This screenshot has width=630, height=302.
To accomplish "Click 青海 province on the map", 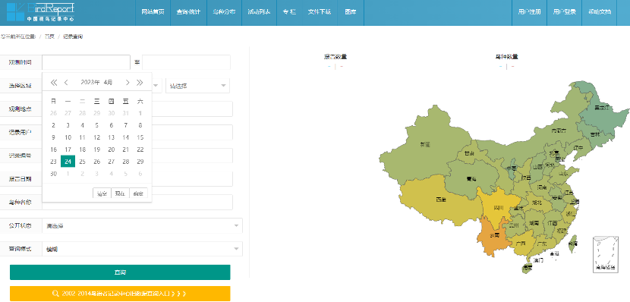I will (471, 179).
